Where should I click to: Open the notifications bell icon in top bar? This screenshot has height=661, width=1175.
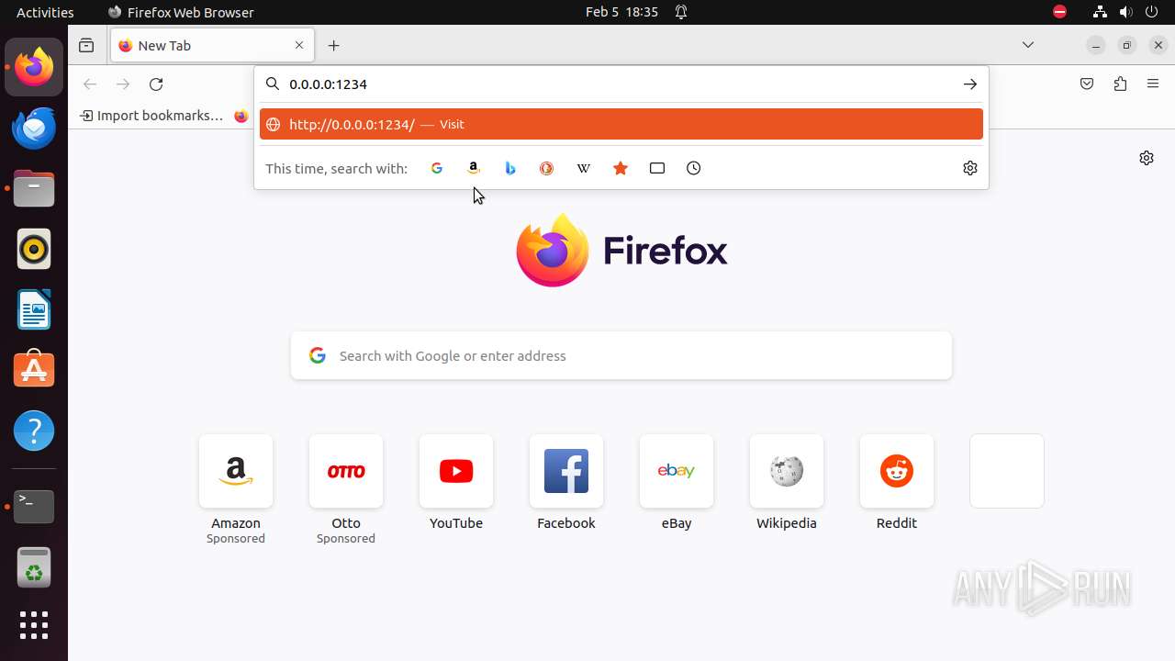681,12
